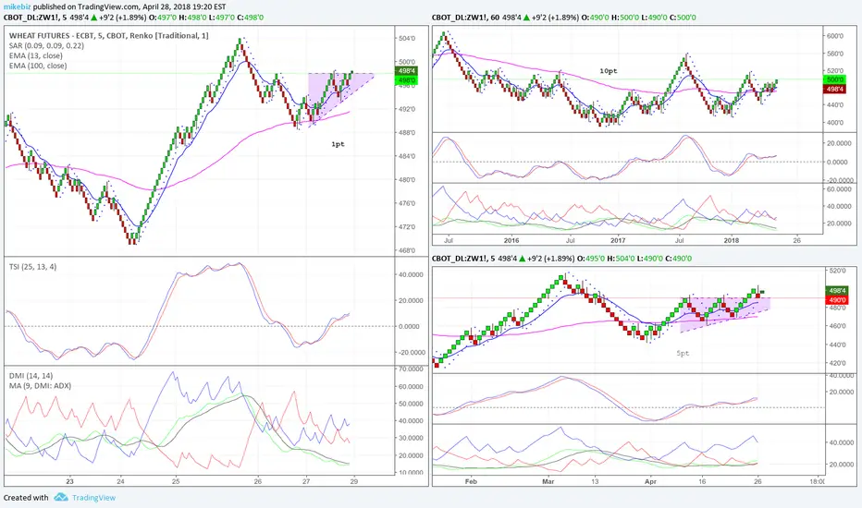Select the MA (9, DMI: ADX) indicator label

point(40,385)
